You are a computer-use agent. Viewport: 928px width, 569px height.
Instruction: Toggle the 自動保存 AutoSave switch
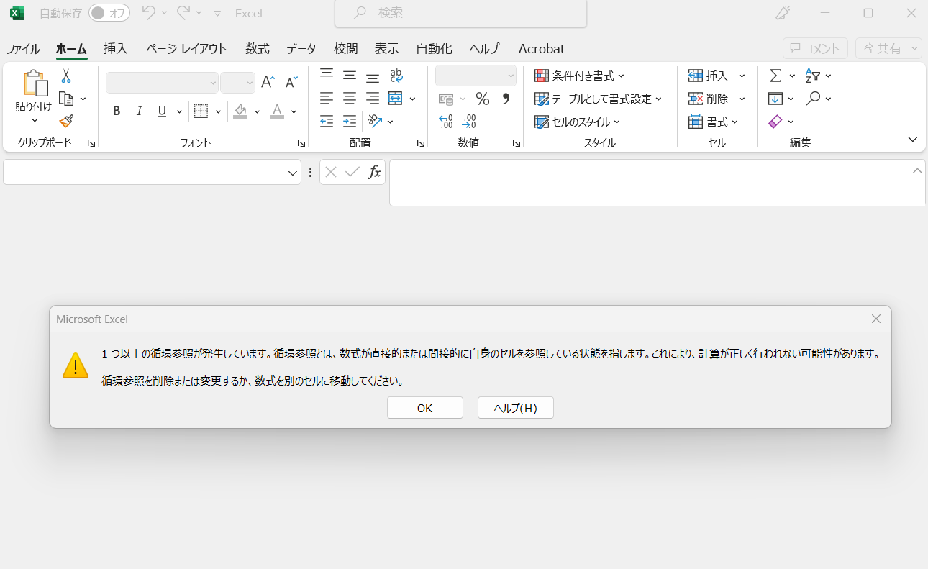109,13
